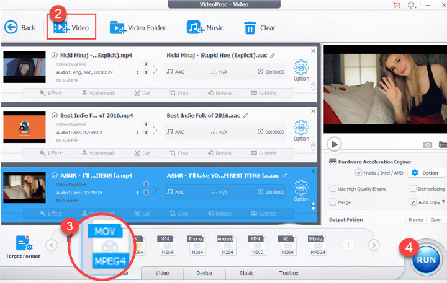This screenshot has height=283, width=447.
Task: Open Rotate tool for Best Indie Folk video
Action: 220,154
